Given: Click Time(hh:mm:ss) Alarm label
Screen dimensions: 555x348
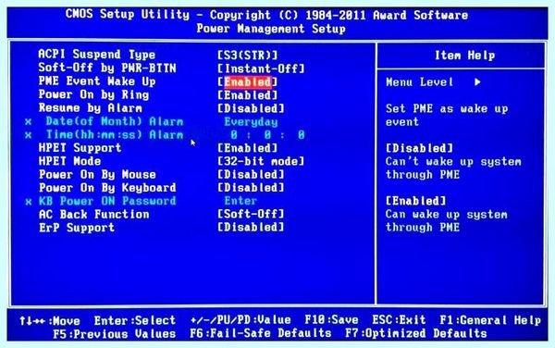Looking at the screenshot, I should 115,134.
